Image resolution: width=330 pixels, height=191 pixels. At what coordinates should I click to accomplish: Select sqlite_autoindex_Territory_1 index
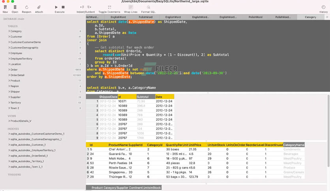[27, 161]
